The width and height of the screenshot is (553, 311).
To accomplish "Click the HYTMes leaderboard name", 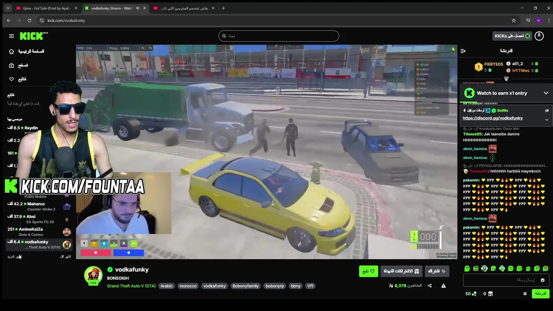I will pyautogui.click(x=521, y=70).
